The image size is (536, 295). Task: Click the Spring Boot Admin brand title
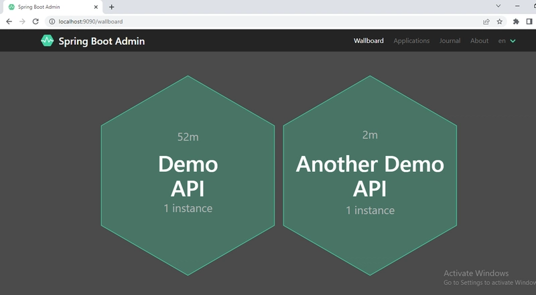click(102, 41)
